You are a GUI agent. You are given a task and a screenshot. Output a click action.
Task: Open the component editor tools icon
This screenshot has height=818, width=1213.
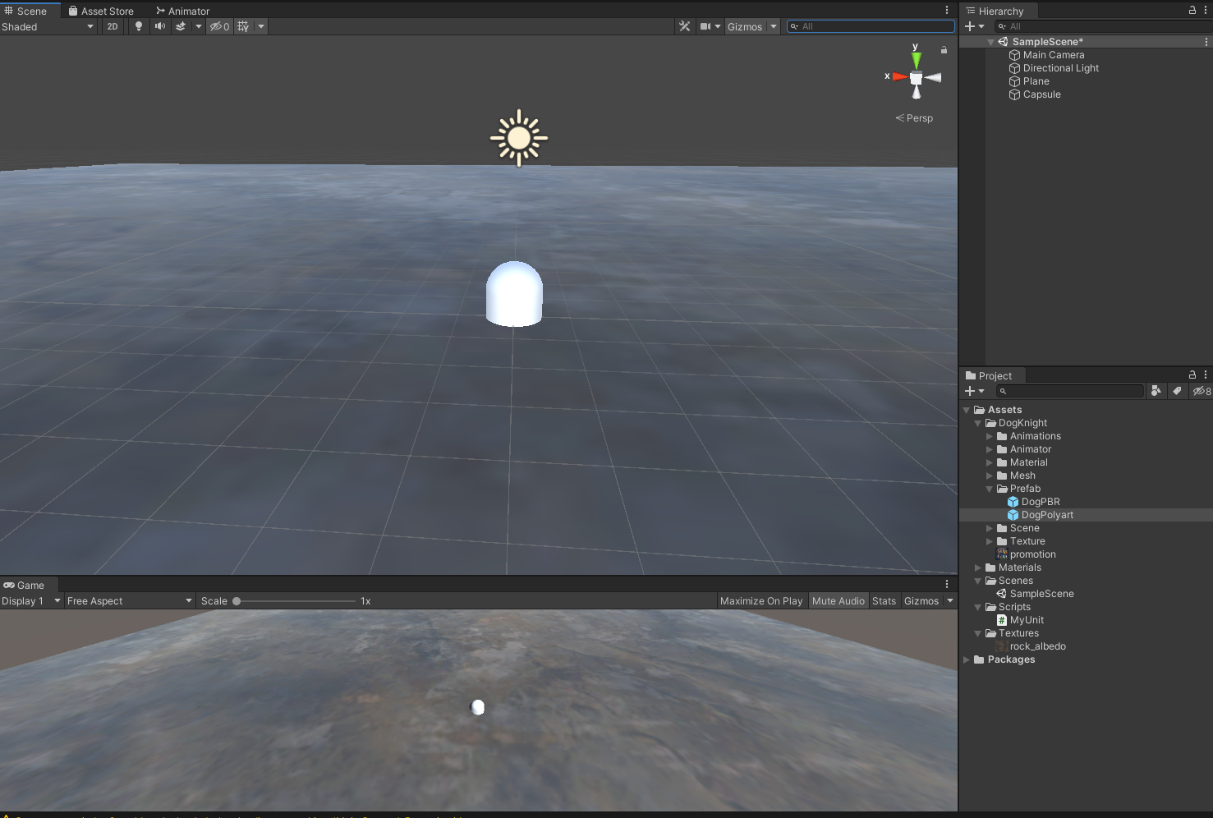(684, 26)
